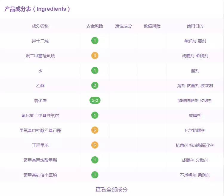This screenshot has height=196, width=224.
Task: Click 物理防晒剂 收敛剂 purpose text
Action: pyautogui.click(x=195, y=101)
